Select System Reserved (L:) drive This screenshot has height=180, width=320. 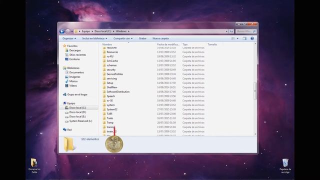pos(80,121)
